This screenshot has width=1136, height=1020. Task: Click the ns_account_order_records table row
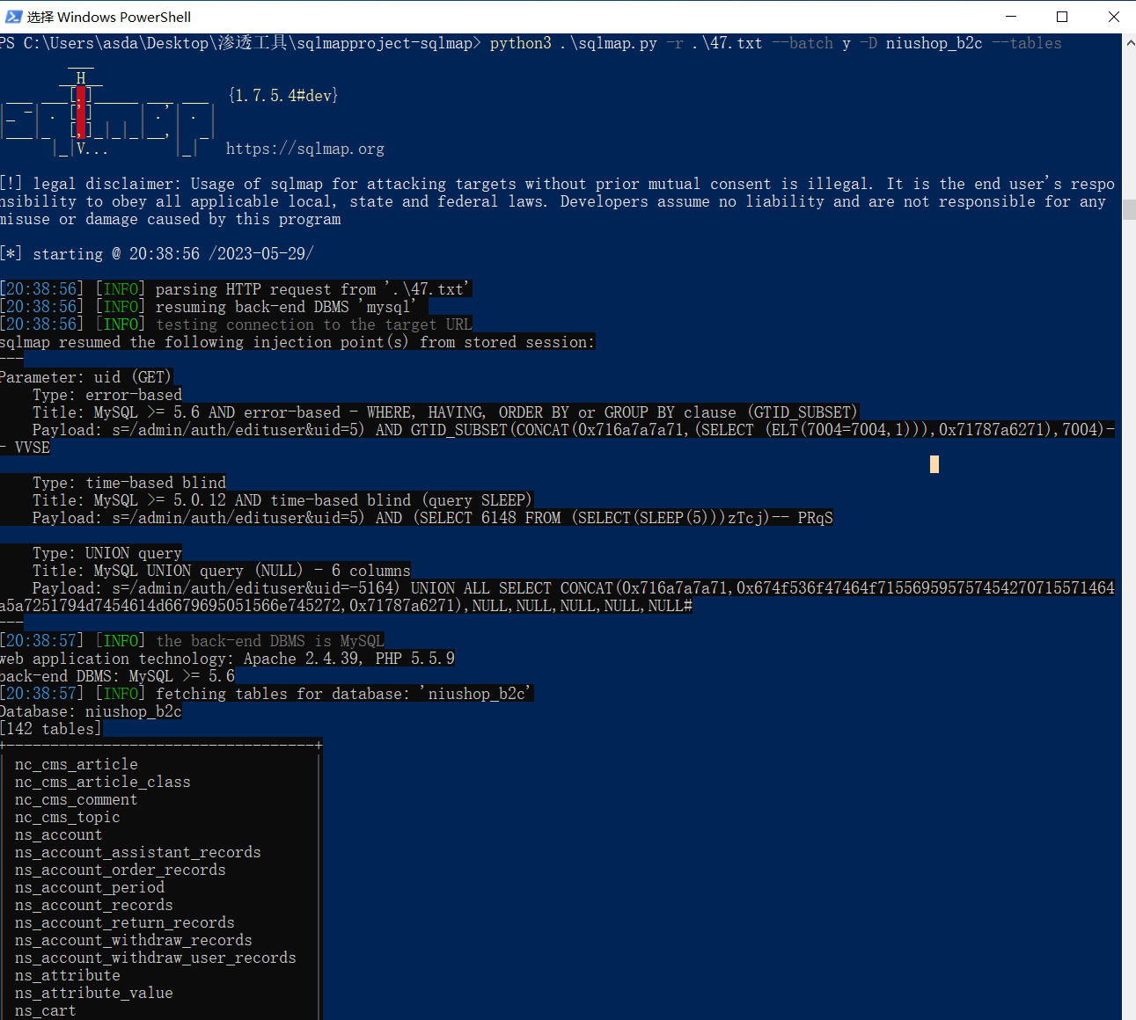coord(121,870)
